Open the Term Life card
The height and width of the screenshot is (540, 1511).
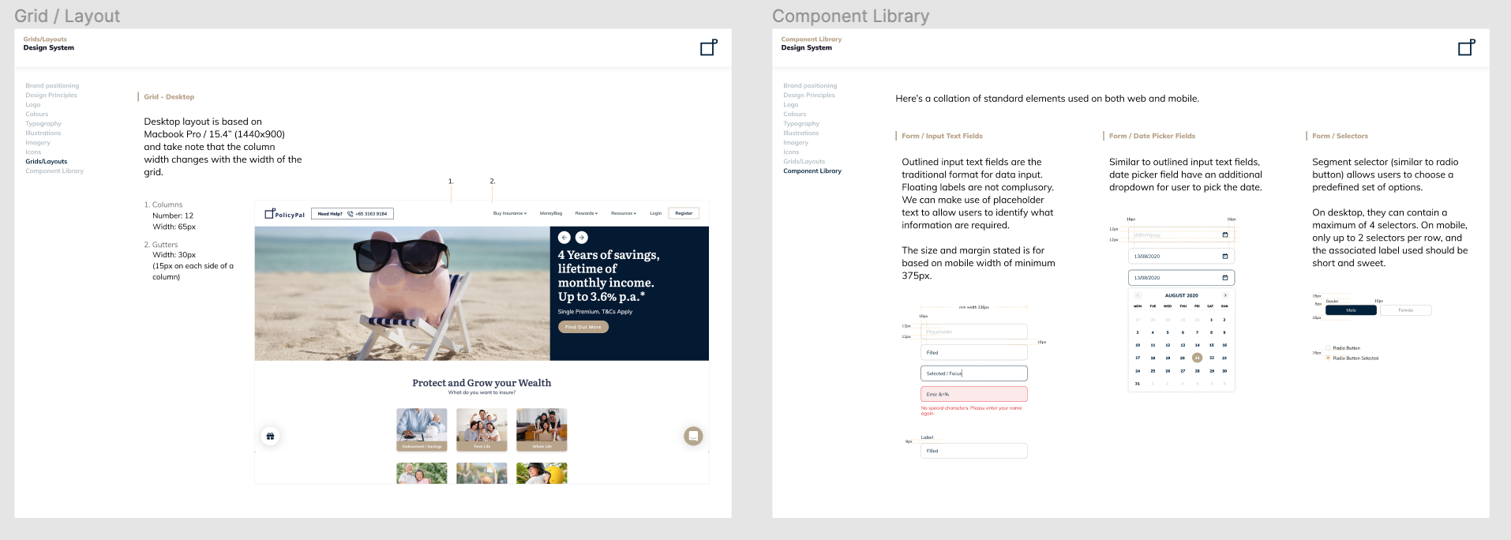(482, 429)
